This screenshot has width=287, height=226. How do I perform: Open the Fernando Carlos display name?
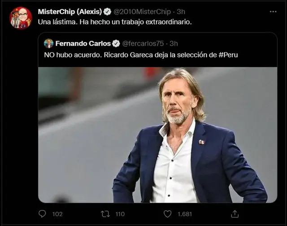point(83,43)
